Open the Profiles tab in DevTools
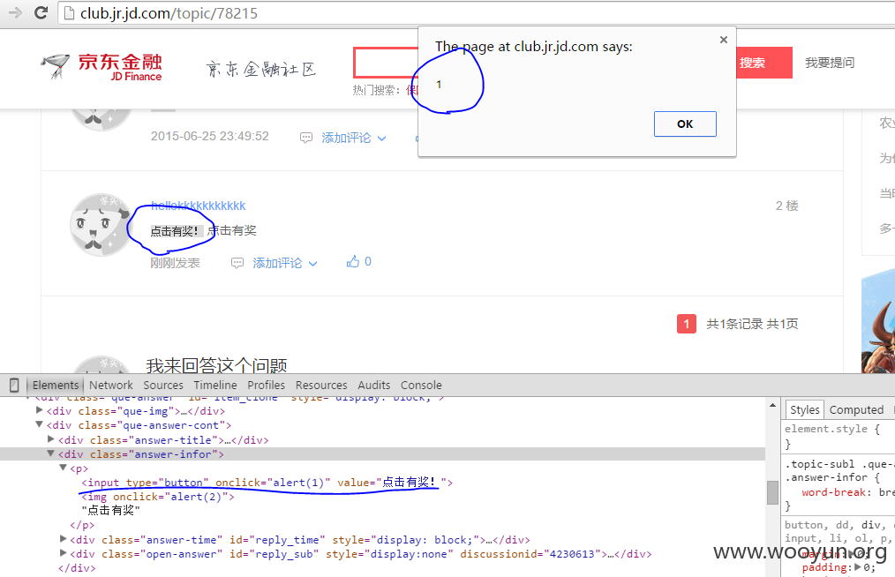The height and width of the screenshot is (577, 895). pyautogui.click(x=266, y=385)
